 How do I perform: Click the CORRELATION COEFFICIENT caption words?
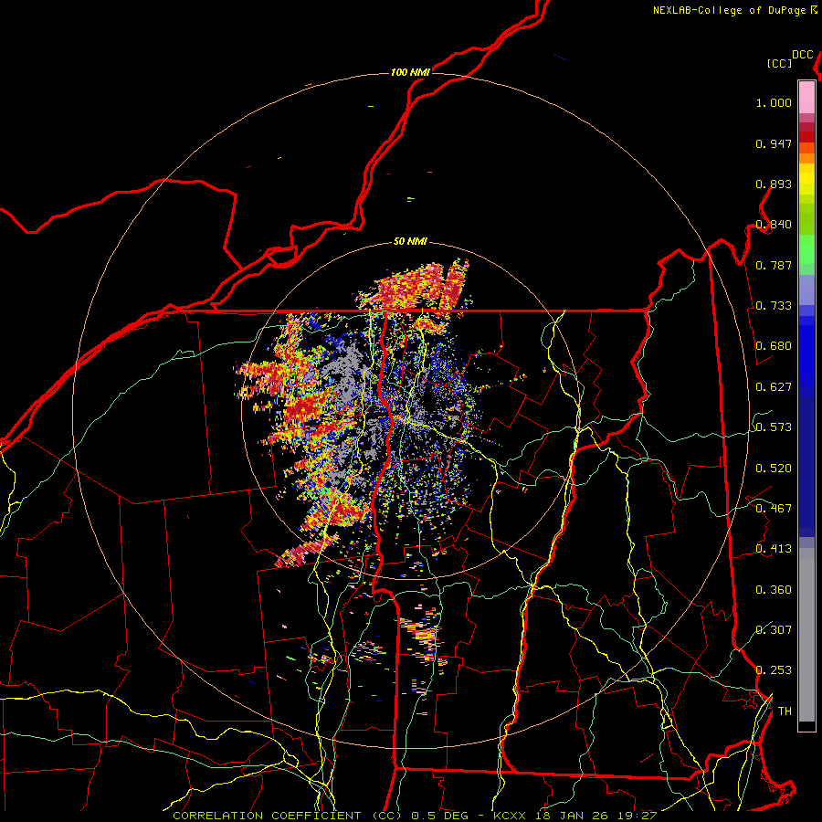pos(267,816)
